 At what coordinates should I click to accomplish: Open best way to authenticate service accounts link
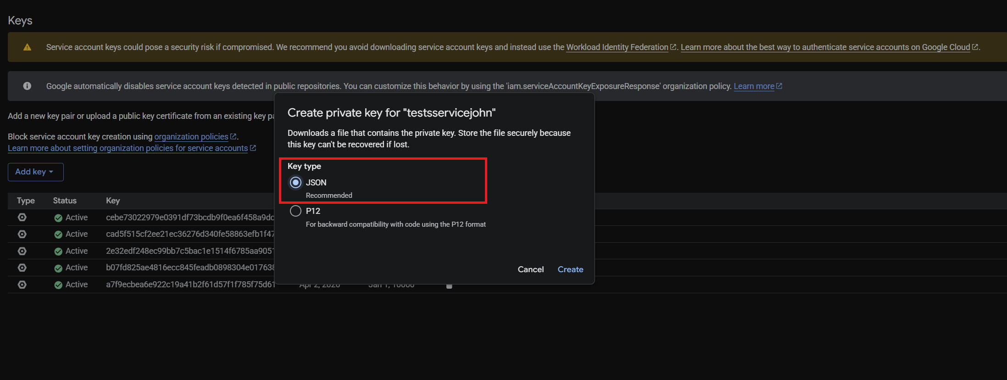[x=825, y=47]
